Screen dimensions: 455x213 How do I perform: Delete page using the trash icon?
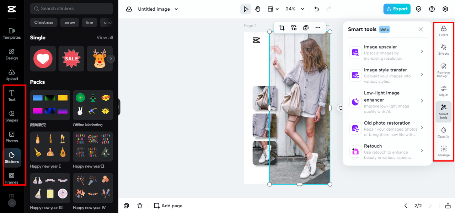click(140, 206)
